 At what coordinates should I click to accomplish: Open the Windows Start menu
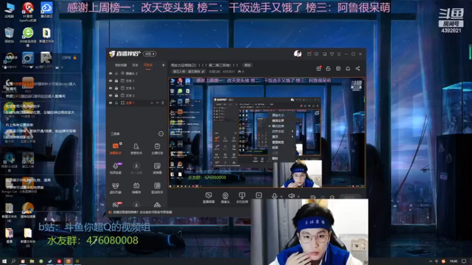4,261
